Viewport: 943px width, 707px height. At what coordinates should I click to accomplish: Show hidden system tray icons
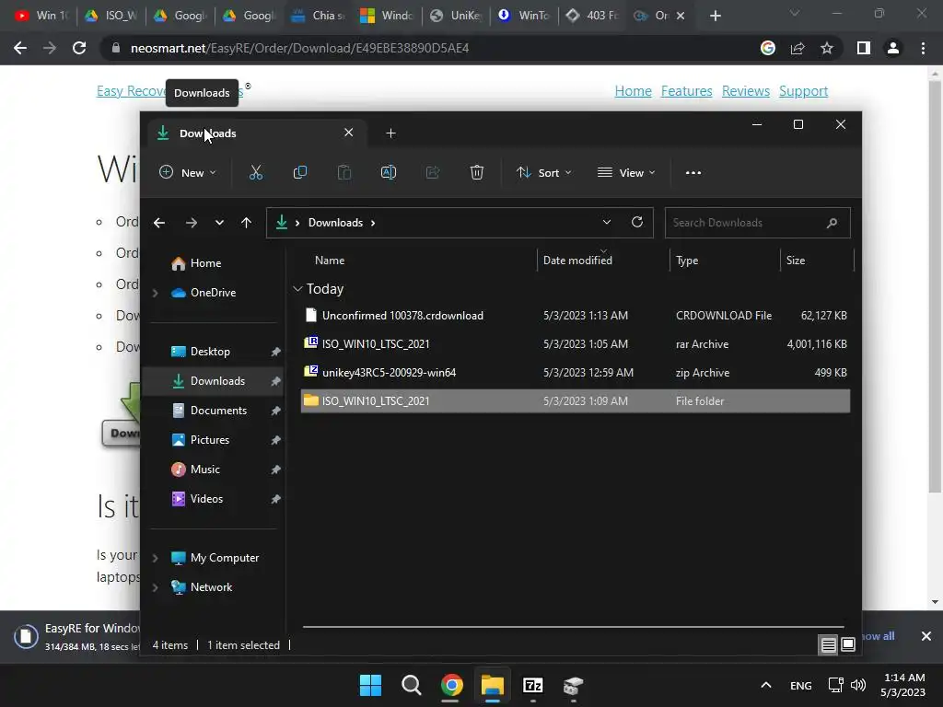coord(765,685)
